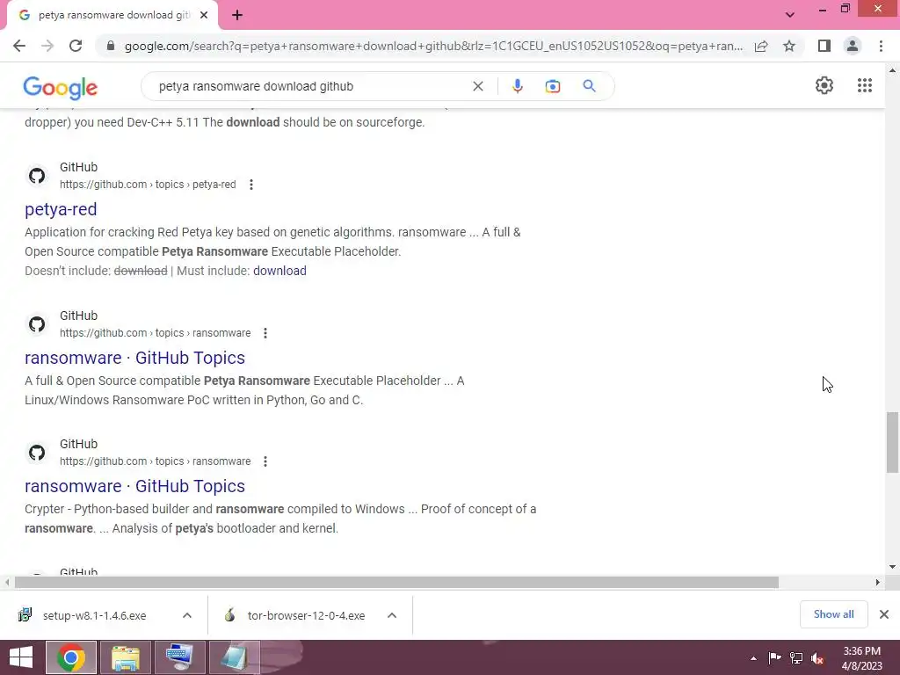This screenshot has width=900, height=675.
Task: Click the GitHub favicon beside petya-red
Action: pyautogui.click(x=37, y=176)
